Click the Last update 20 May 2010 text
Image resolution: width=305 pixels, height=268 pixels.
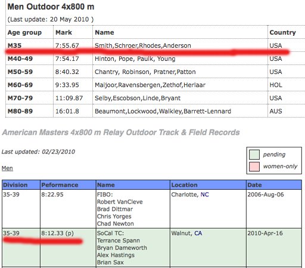click(x=51, y=19)
